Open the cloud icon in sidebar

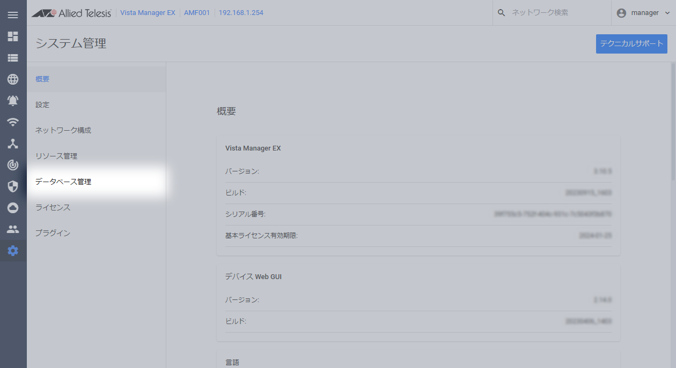pyautogui.click(x=13, y=208)
